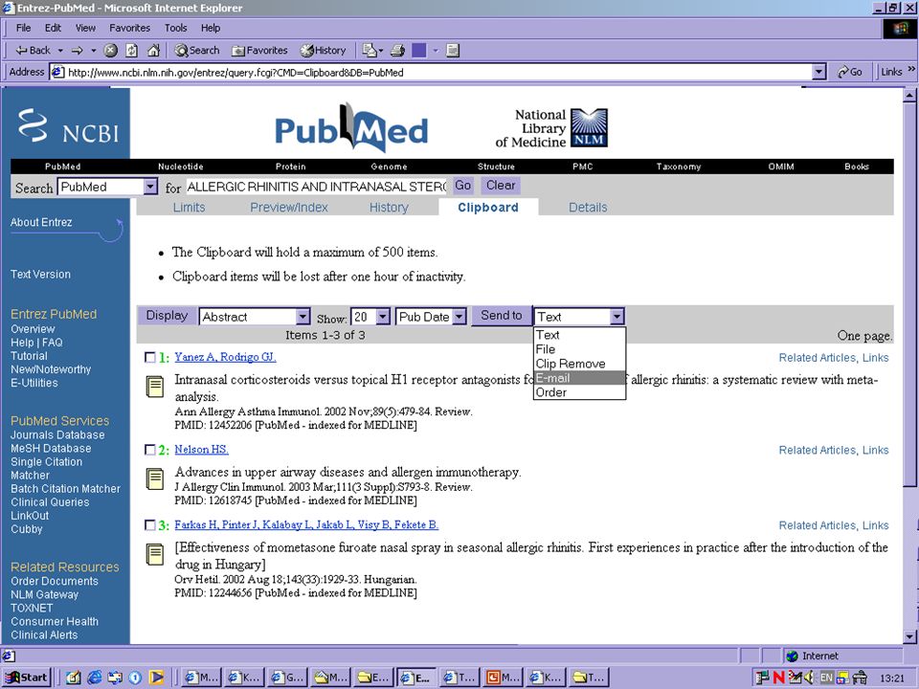Open abstract page icon for Farkas article
919x689 pixels.
(x=155, y=555)
